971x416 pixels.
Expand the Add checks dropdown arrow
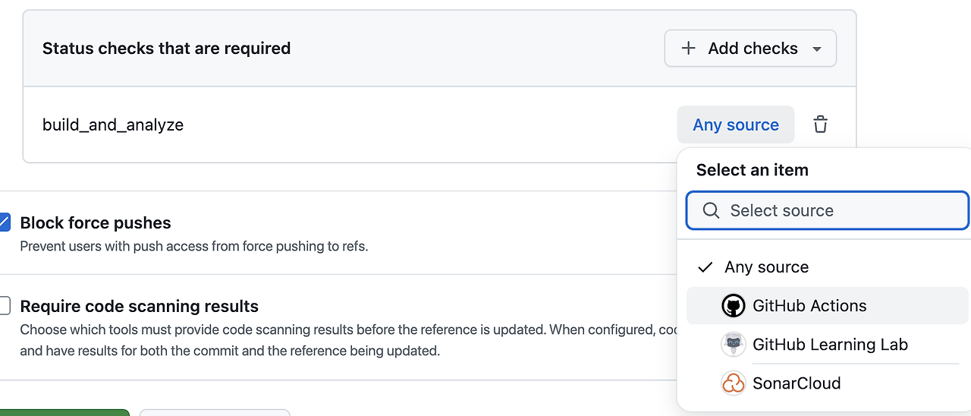[x=817, y=49]
